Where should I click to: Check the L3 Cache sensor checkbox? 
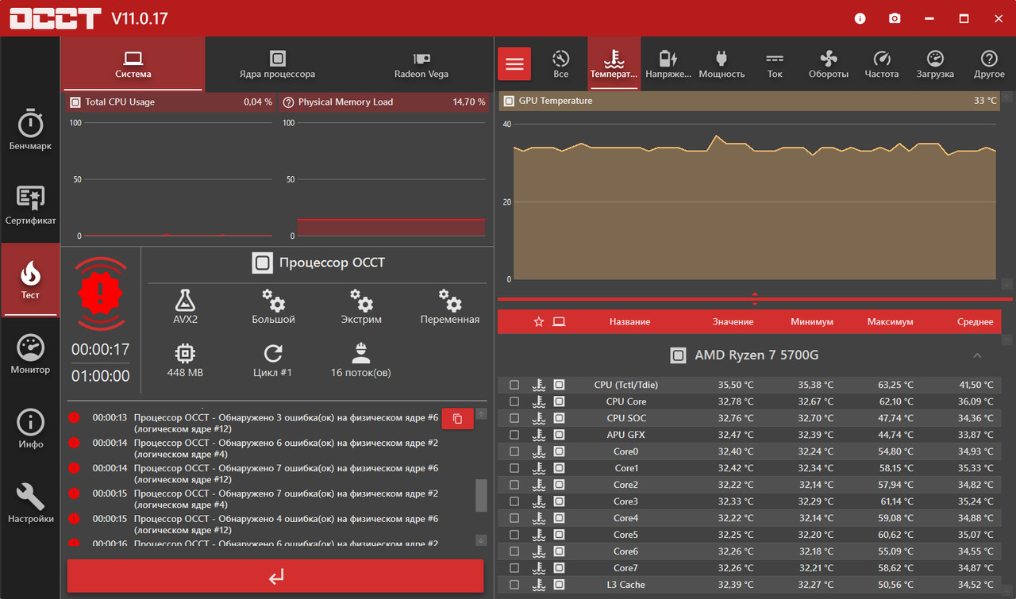pos(514,585)
